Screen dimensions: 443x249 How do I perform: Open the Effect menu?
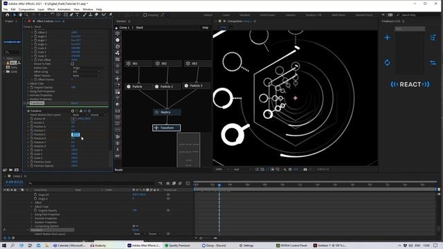coord(51,9)
